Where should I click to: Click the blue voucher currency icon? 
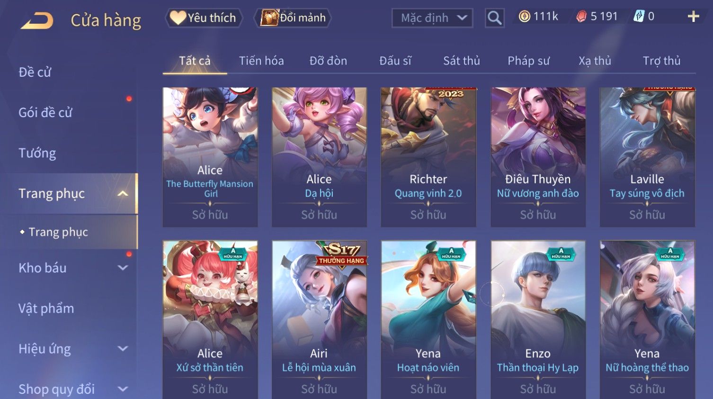pyautogui.click(x=639, y=17)
